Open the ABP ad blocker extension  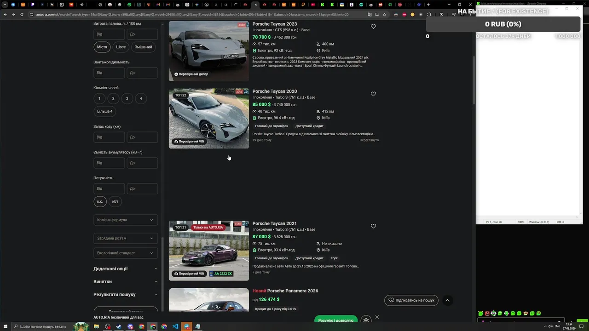[404, 14]
